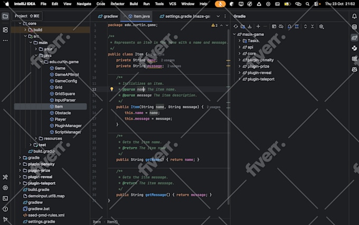The width and height of the screenshot is (359, 225).
Task: Open the Refactor menu
Action: [117, 4]
